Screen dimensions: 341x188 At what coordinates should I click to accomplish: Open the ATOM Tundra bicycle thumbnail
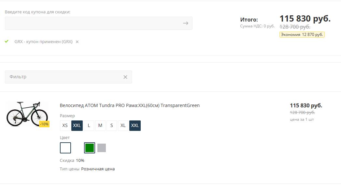click(x=27, y=114)
